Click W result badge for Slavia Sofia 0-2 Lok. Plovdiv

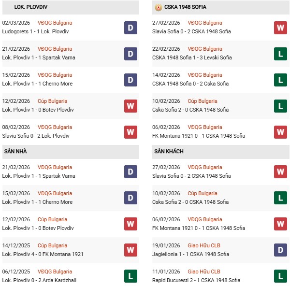tap(130, 132)
